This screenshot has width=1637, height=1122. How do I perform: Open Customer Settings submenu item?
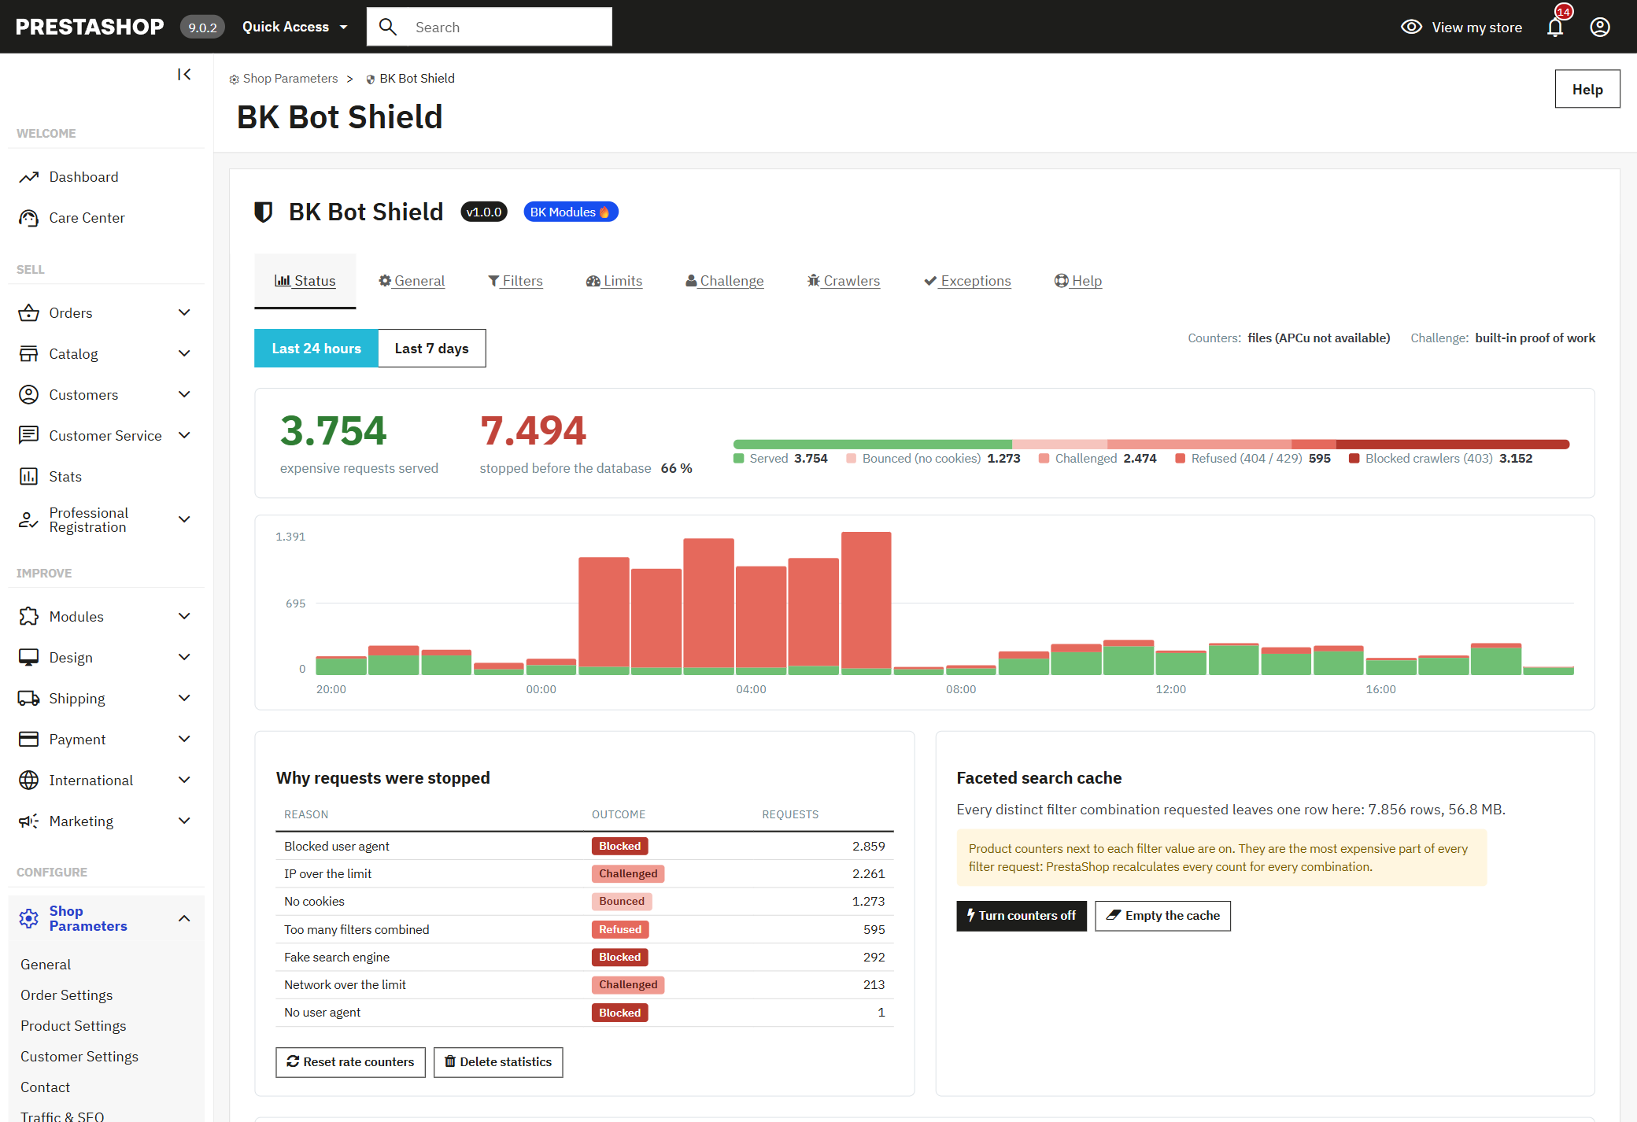tap(79, 1057)
